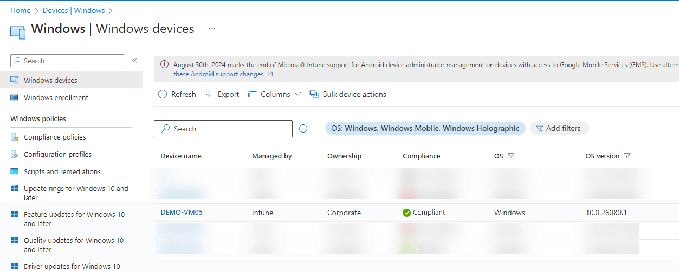The height and width of the screenshot is (271, 679).
Task: Open the Android support changes link
Action: pyautogui.click(x=219, y=74)
